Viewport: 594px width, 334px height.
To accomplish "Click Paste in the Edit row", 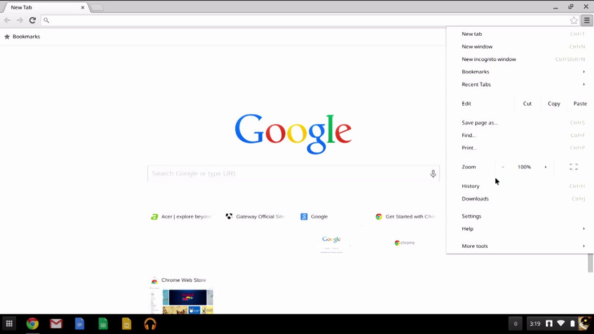I will click(x=580, y=103).
